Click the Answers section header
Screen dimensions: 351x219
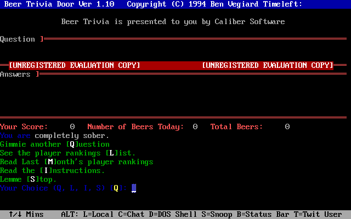pos(18,74)
